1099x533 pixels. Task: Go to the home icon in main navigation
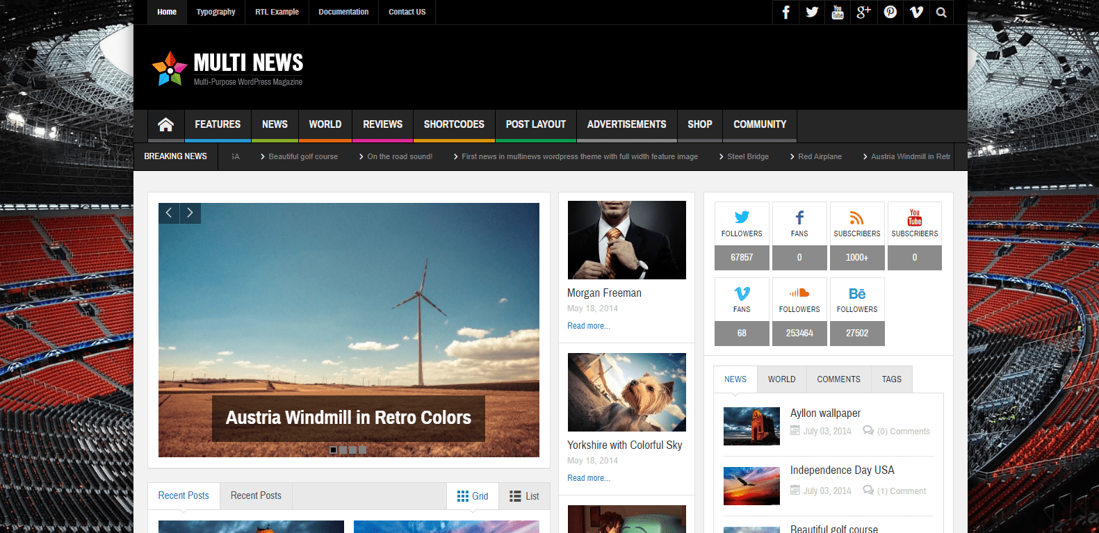(x=165, y=125)
